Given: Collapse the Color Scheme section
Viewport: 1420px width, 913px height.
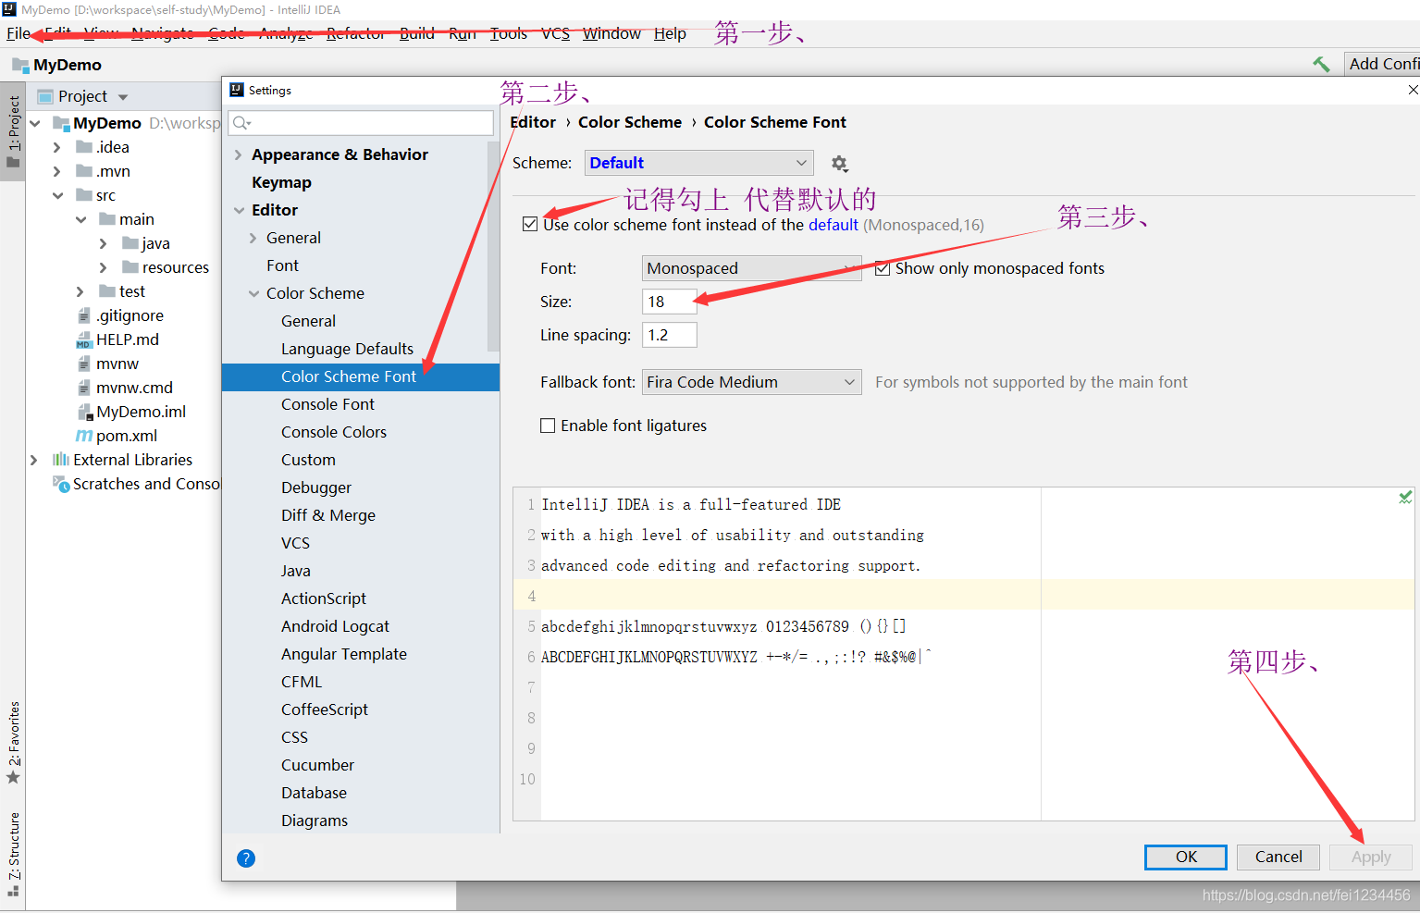Looking at the screenshot, I should [253, 293].
